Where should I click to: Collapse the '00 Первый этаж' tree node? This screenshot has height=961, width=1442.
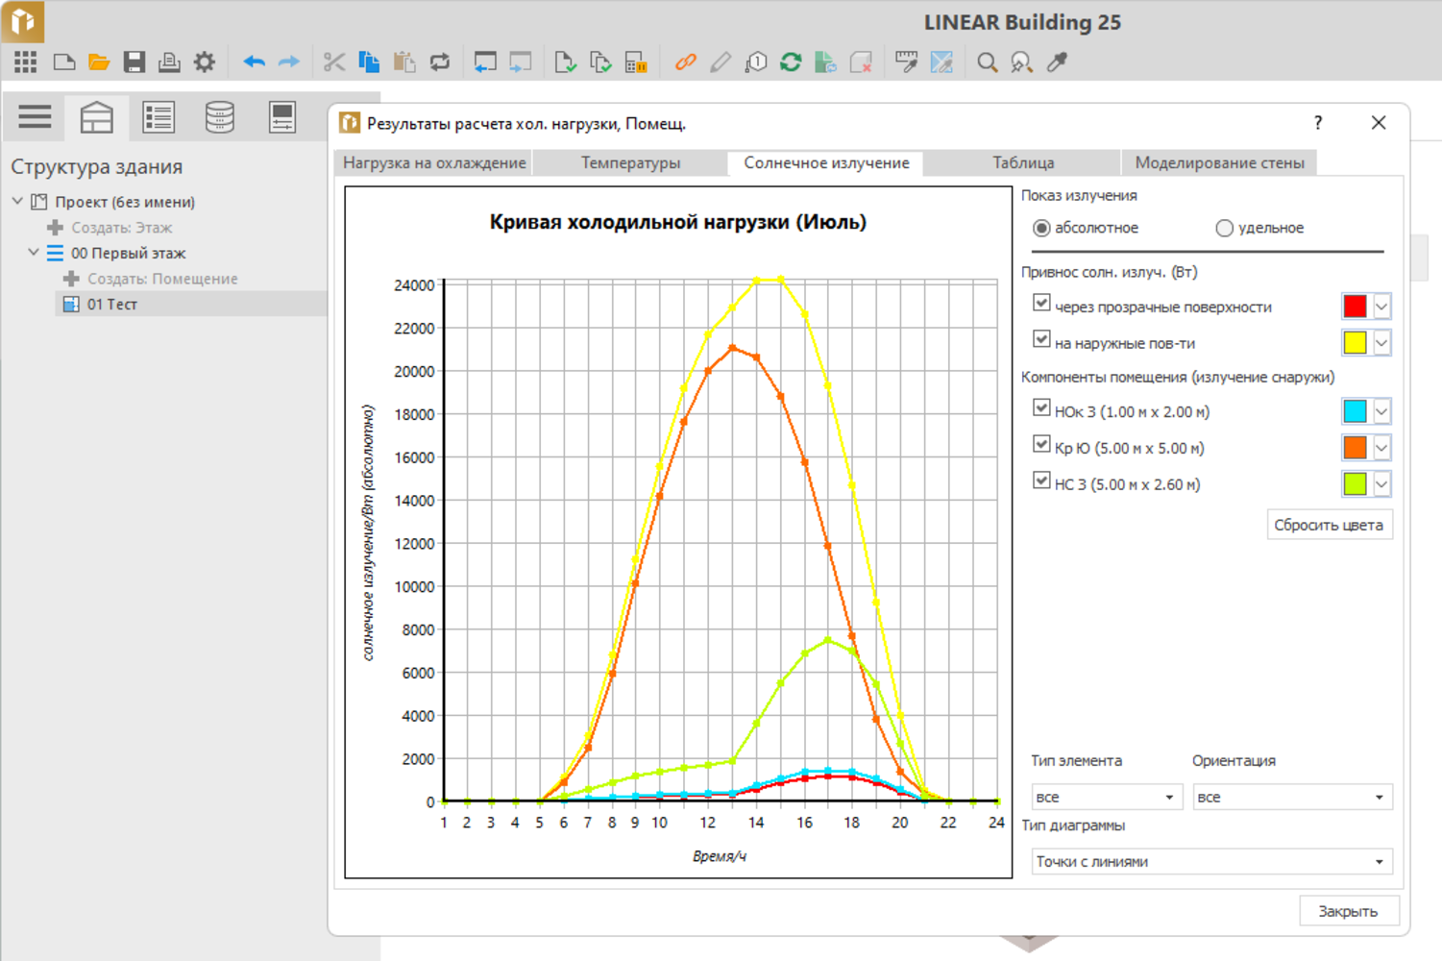[x=34, y=253]
